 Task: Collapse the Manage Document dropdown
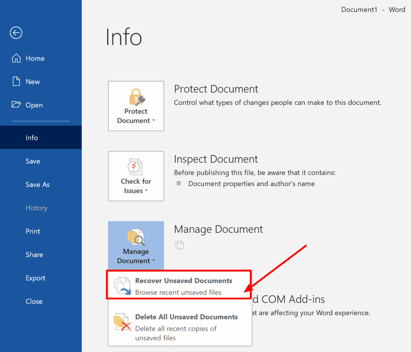tap(136, 256)
